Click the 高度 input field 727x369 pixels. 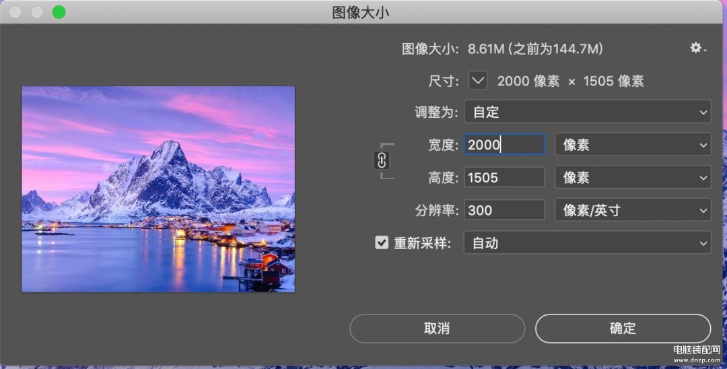[504, 177]
